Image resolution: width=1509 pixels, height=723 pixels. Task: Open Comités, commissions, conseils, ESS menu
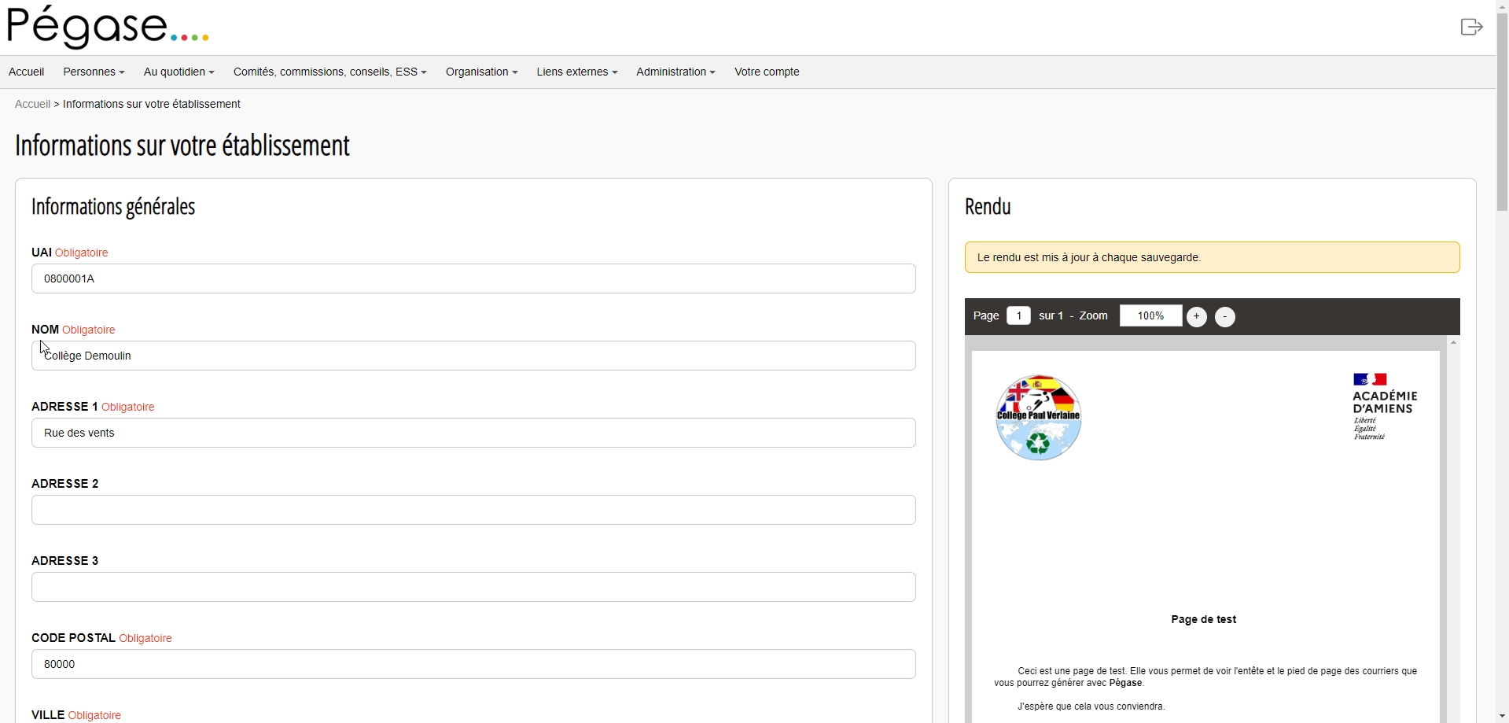pyautogui.click(x=329, y=72)
